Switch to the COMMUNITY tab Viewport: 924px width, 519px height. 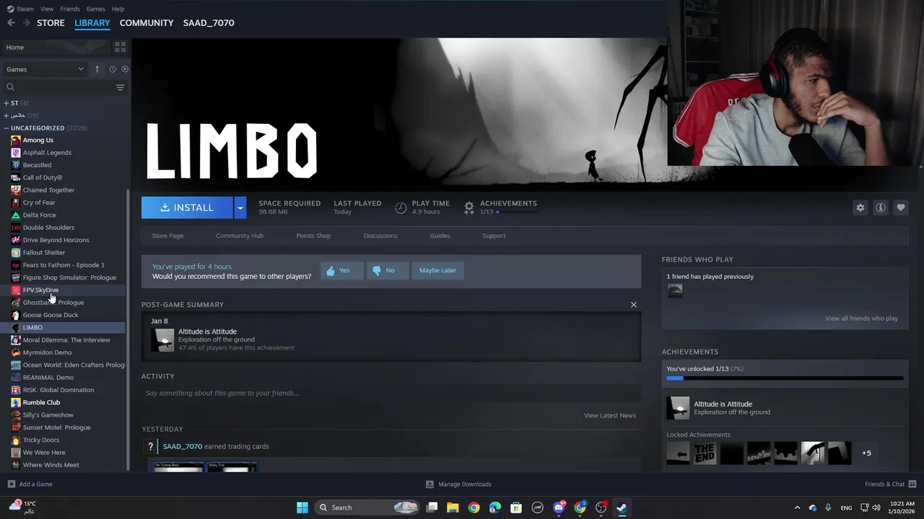tap(147, 23)
